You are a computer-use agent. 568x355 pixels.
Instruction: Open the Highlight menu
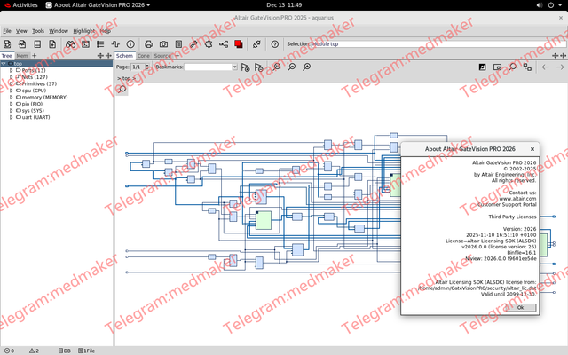(84, 31)
